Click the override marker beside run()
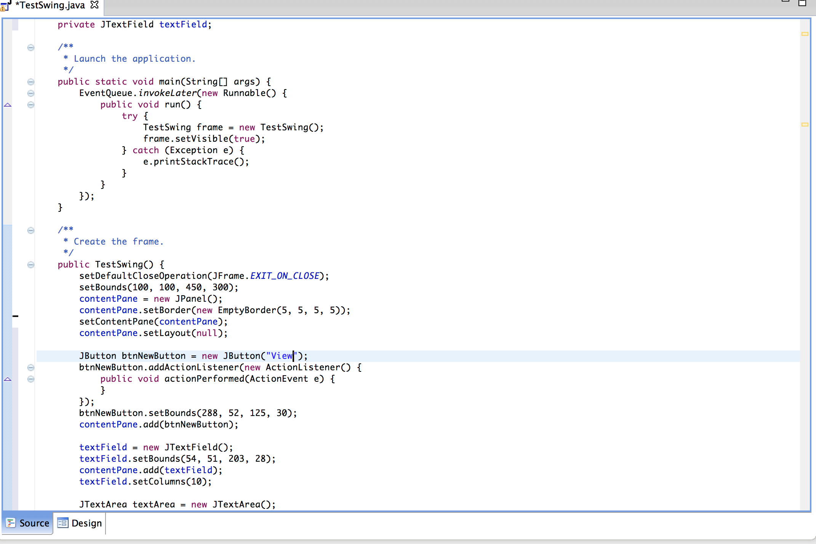 (x=8, y=105)
